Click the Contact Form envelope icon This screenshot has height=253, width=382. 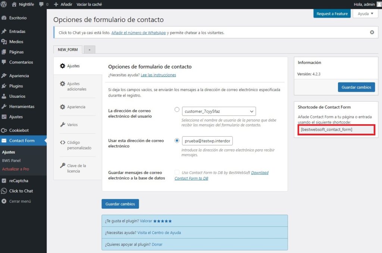pyautogui.click(x=4, y=141)
